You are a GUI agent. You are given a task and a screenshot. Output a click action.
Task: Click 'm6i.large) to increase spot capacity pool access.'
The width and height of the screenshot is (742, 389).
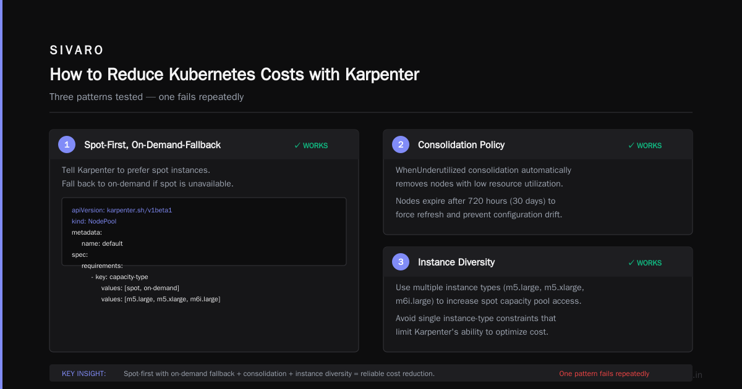coord(490,301)
